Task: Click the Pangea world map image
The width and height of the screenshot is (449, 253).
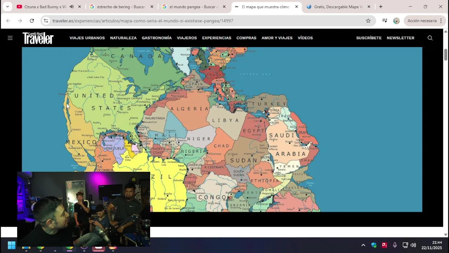Action: (x=222, y=129)
